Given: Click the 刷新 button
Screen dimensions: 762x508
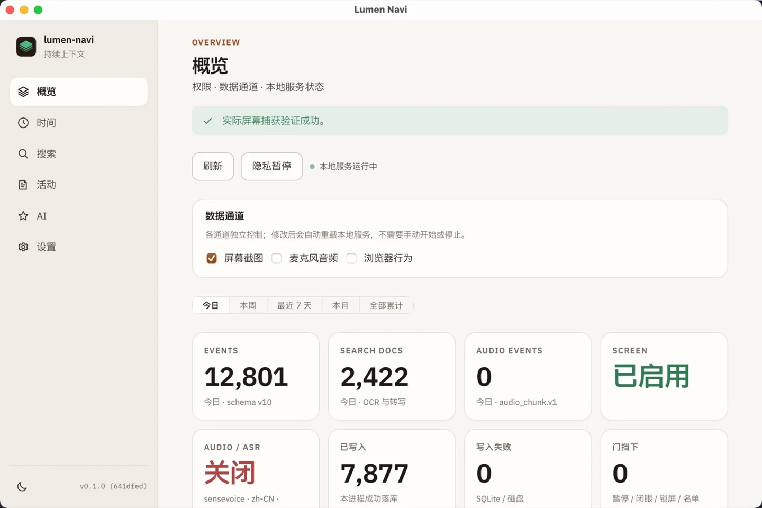Looking at the screenshot, I should [x=213, y=166].
